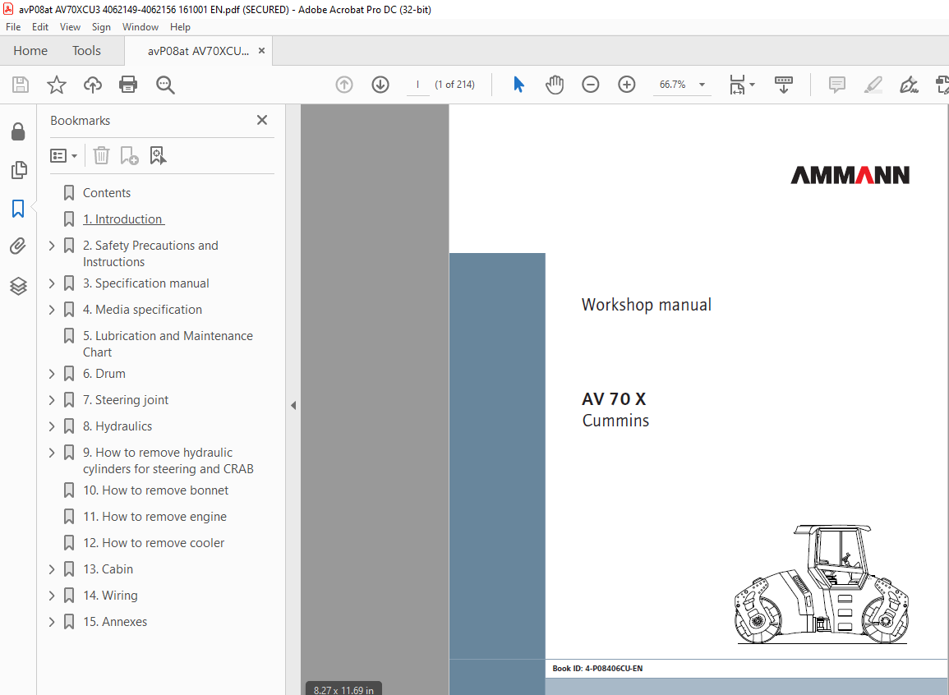Screen dimensions: 949x695
Task: Go to Lubrication and Maintenance Chart bookmark
Action: 168,344
